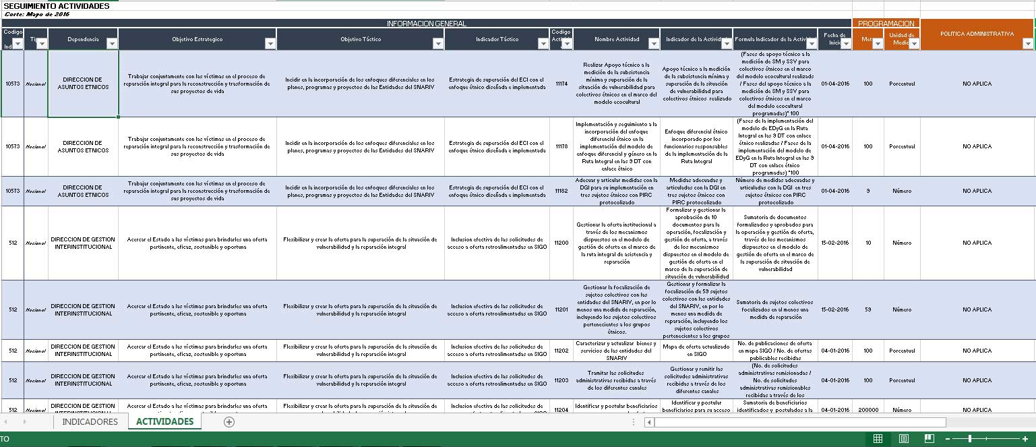Screen dimensions: 1036x447
Task: Open the Indicador Táctico filter dropdown
Action: click(543, 44)
